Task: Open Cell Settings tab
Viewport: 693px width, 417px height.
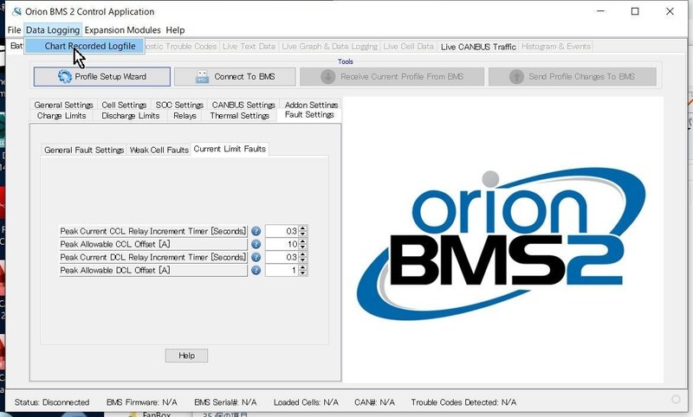Action: point(124,105)
